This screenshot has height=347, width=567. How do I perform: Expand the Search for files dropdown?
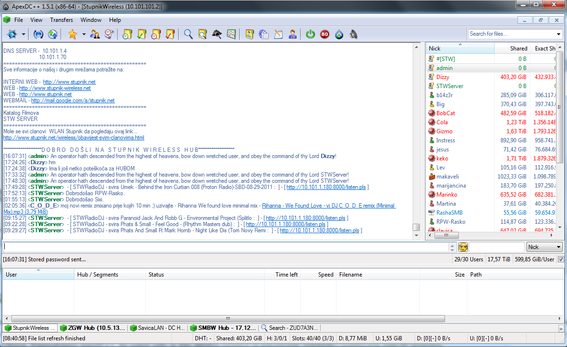click(x=559, y=34)
